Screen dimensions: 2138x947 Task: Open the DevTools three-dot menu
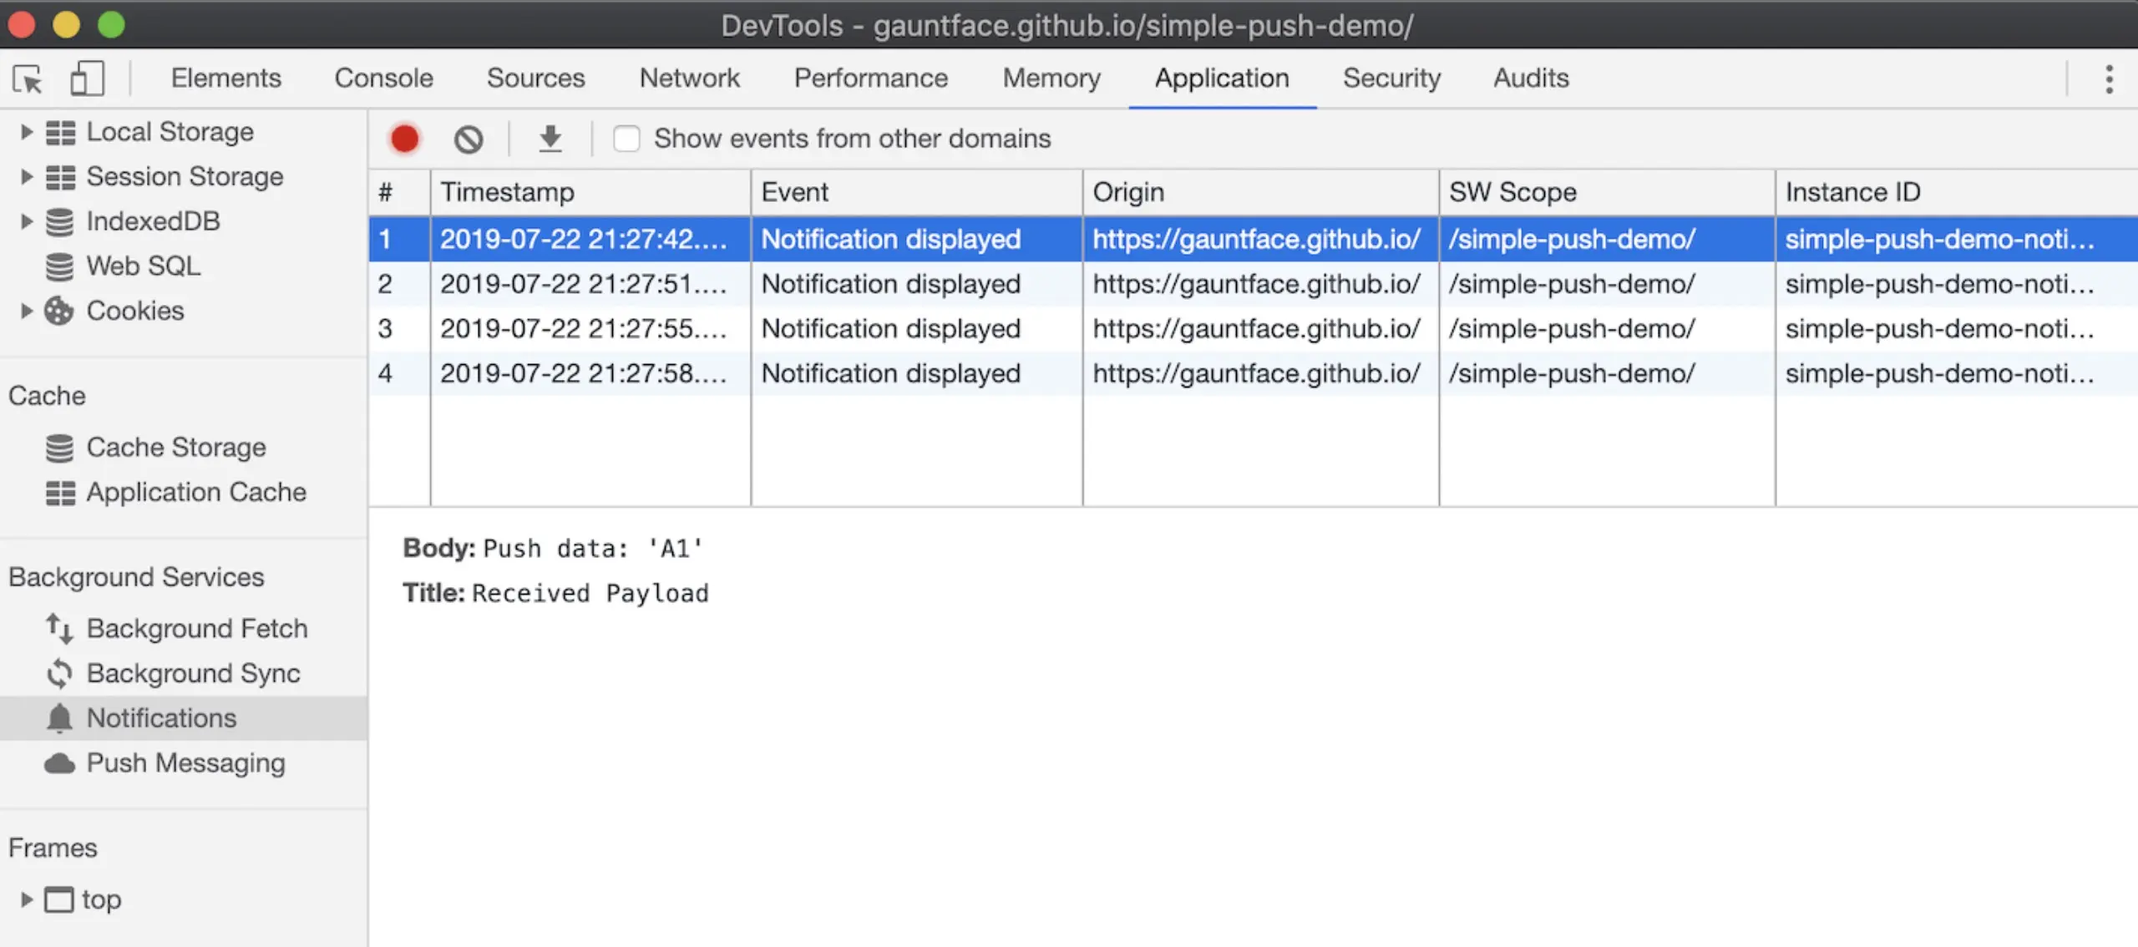[2109, 79]
